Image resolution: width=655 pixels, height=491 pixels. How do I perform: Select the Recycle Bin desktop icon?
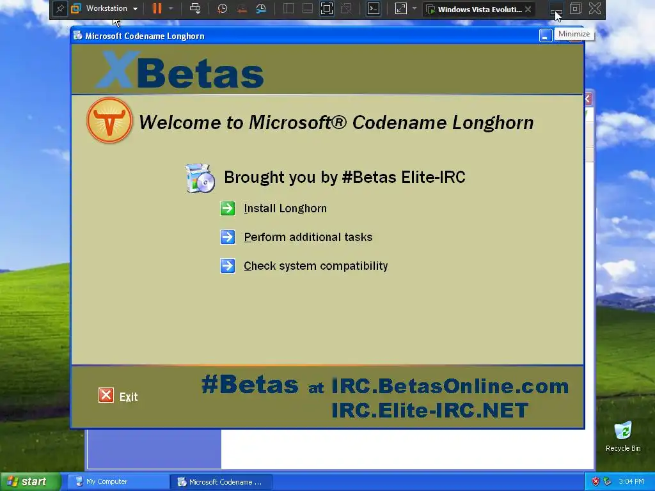[623, 436]
